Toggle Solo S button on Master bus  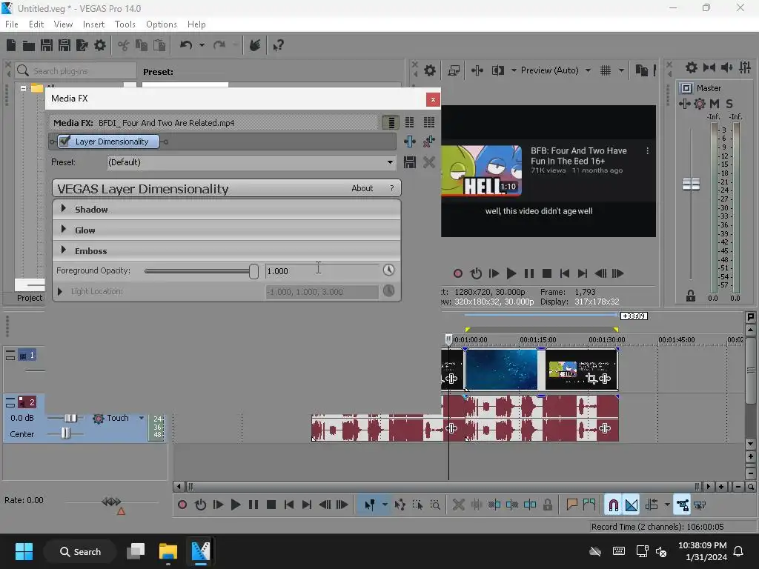click(x=729, y=104)
